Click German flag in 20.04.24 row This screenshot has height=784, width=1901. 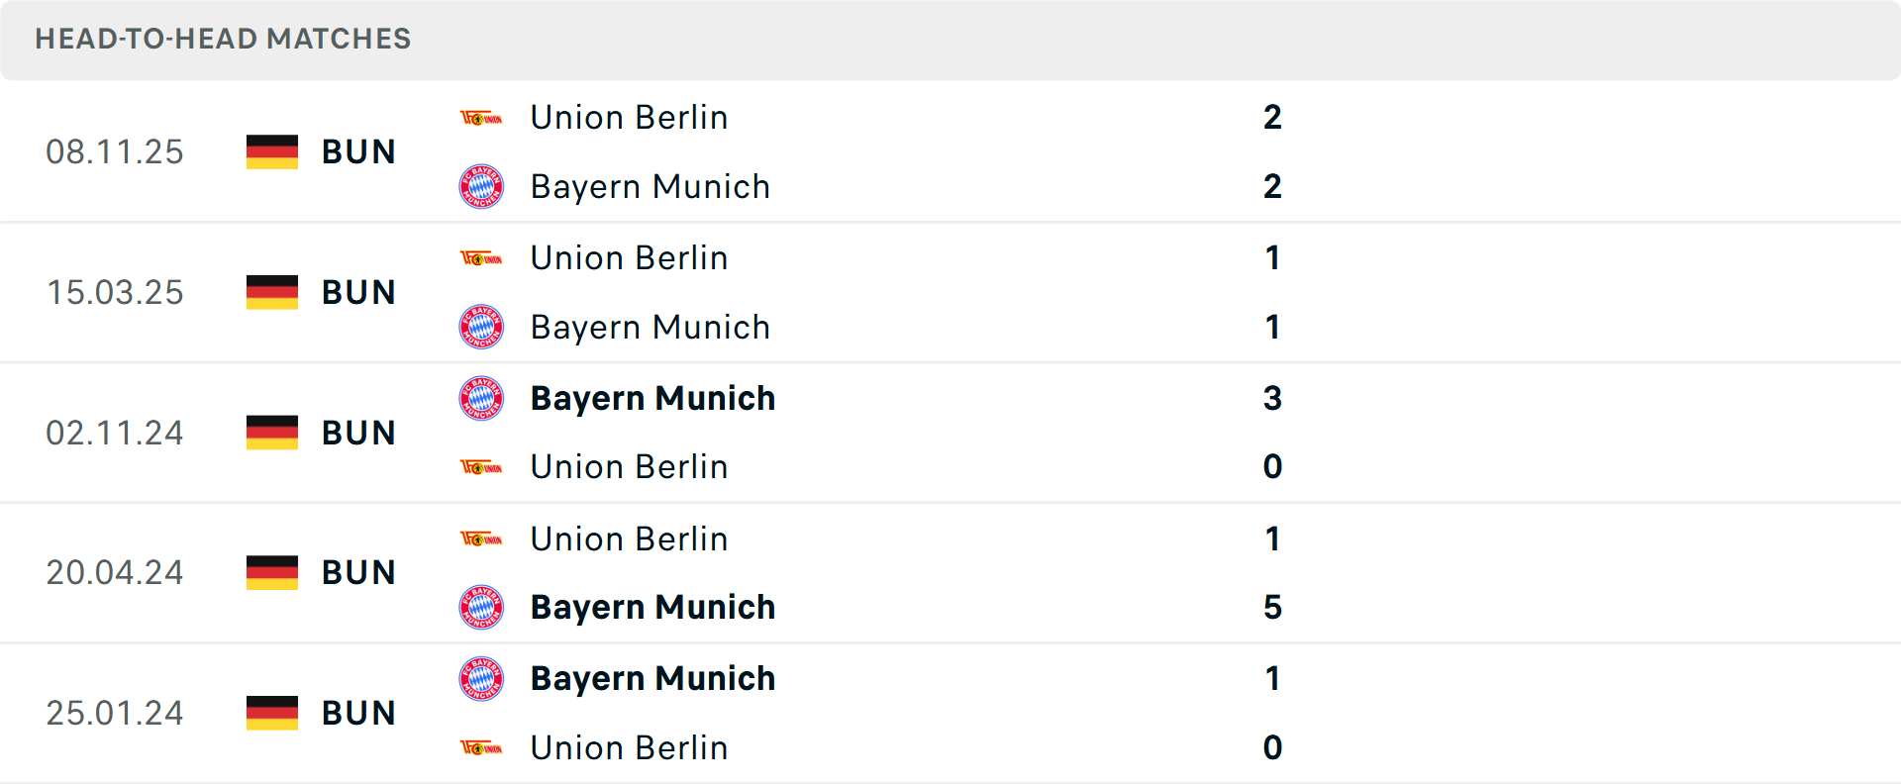tap(272, 572)
